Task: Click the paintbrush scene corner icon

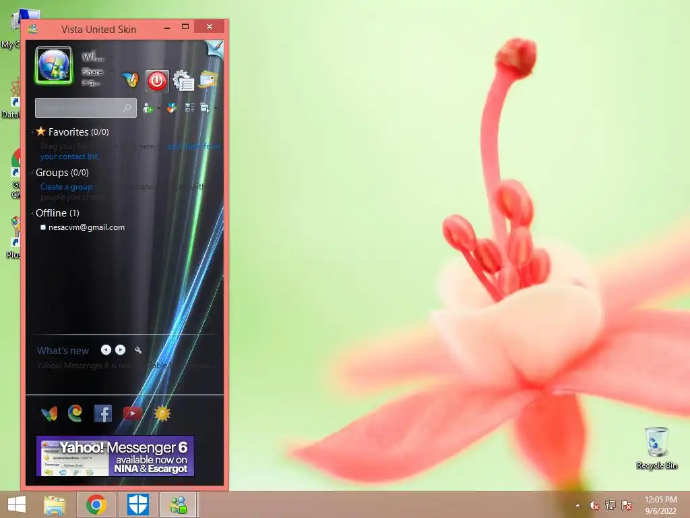Action: tap(216, 47)
